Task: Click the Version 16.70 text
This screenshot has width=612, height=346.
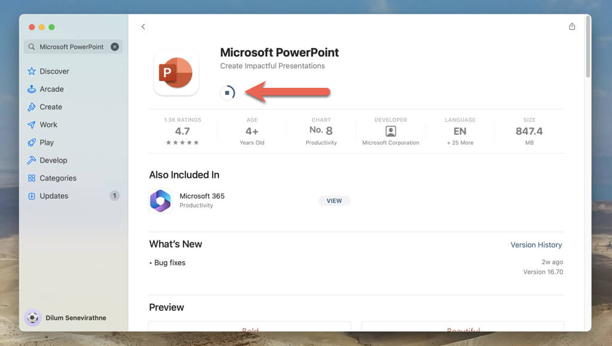Action: click(543, 272)
